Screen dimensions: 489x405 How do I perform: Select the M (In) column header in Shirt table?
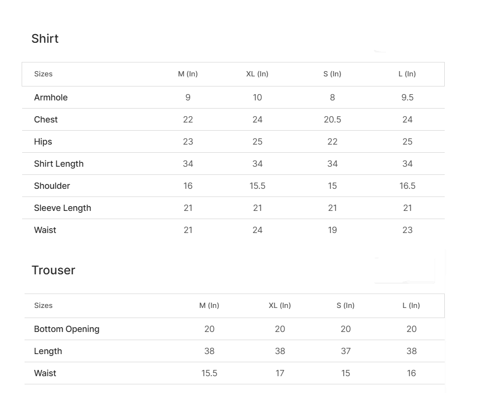[x=188, y=74]
